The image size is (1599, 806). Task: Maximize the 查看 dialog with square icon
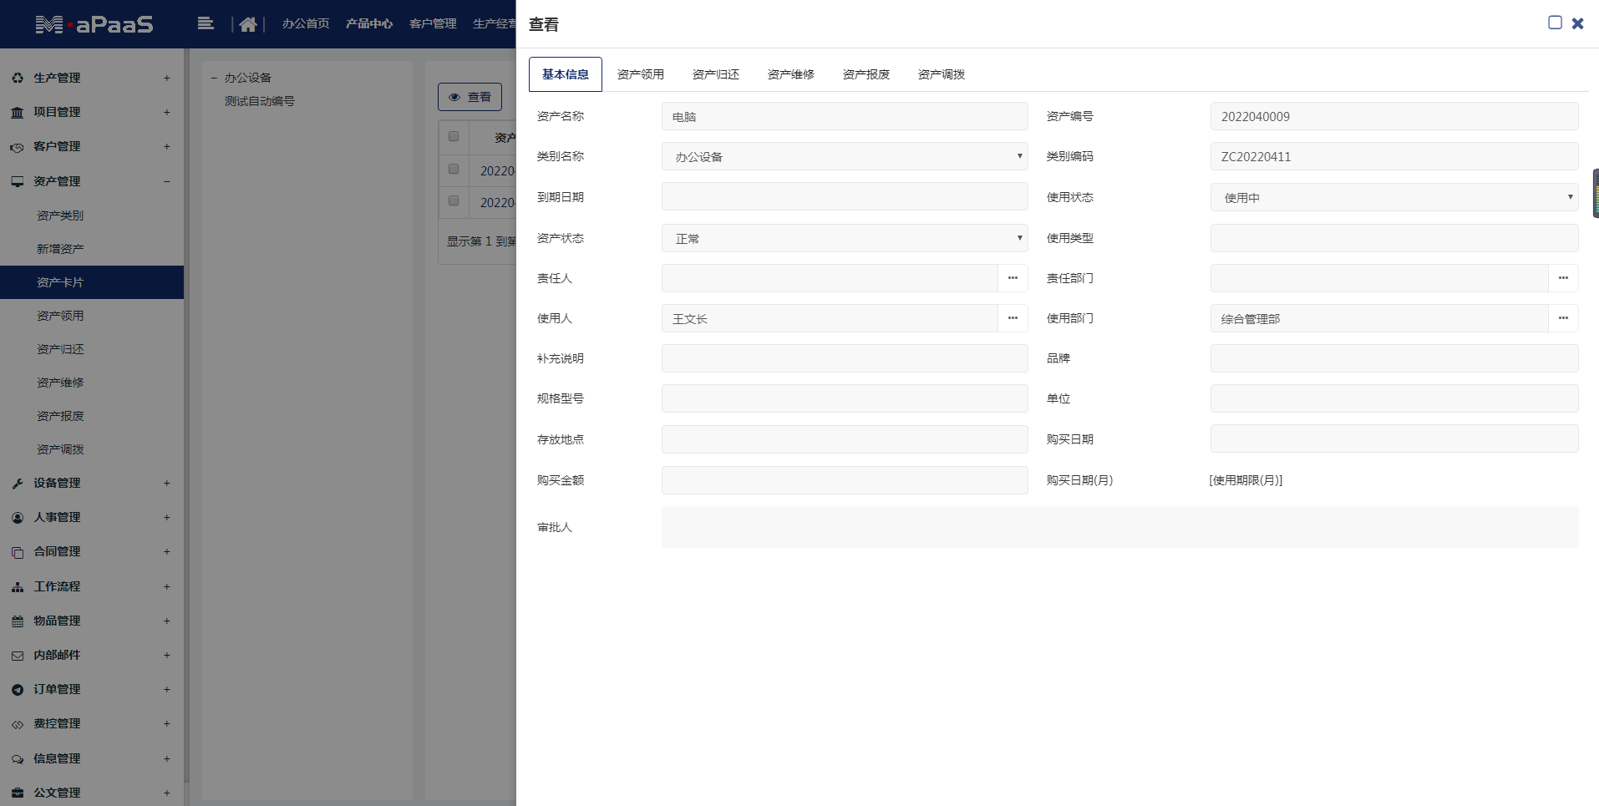pyautogui.click(x=1555, y=23)
